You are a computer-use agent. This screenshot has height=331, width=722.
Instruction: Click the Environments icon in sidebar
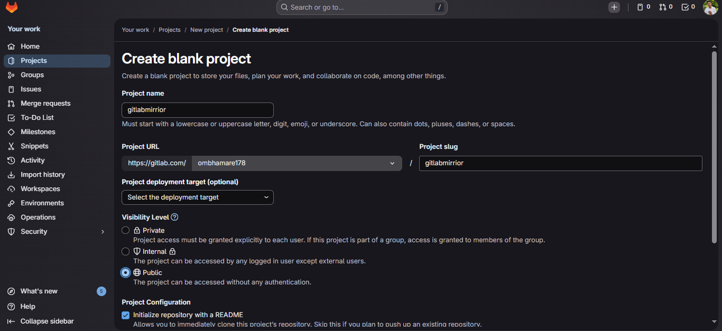[11, 203]
